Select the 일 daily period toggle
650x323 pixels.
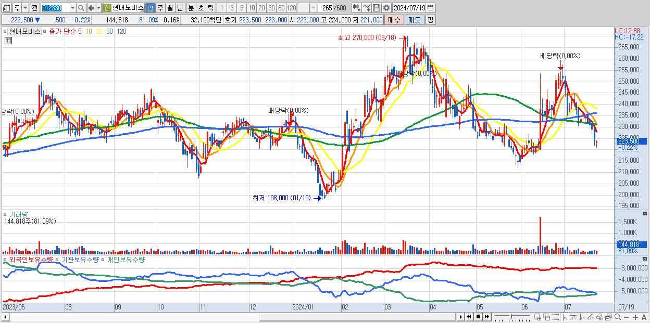click(150, 8)
